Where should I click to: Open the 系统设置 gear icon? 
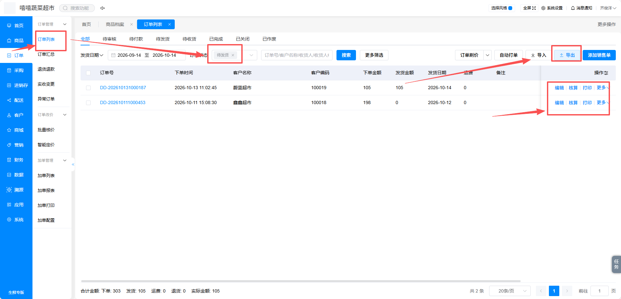543,8
